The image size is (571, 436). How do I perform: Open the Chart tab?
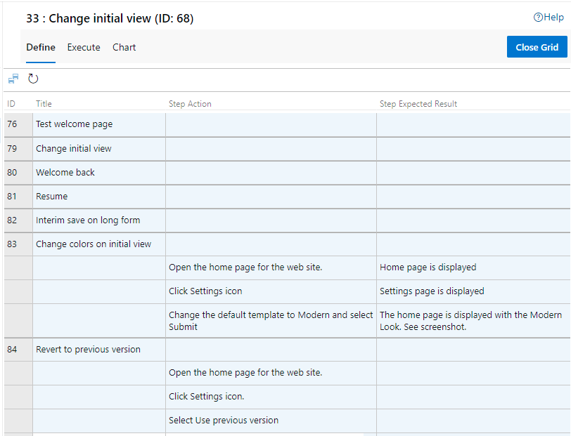[x=124, y=48]
